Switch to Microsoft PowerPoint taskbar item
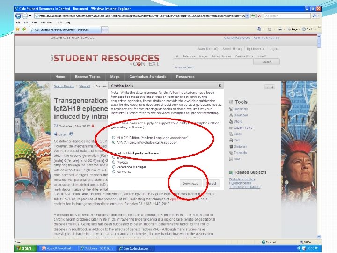This screenshot has height=253, width=337. tap(58, 248)
